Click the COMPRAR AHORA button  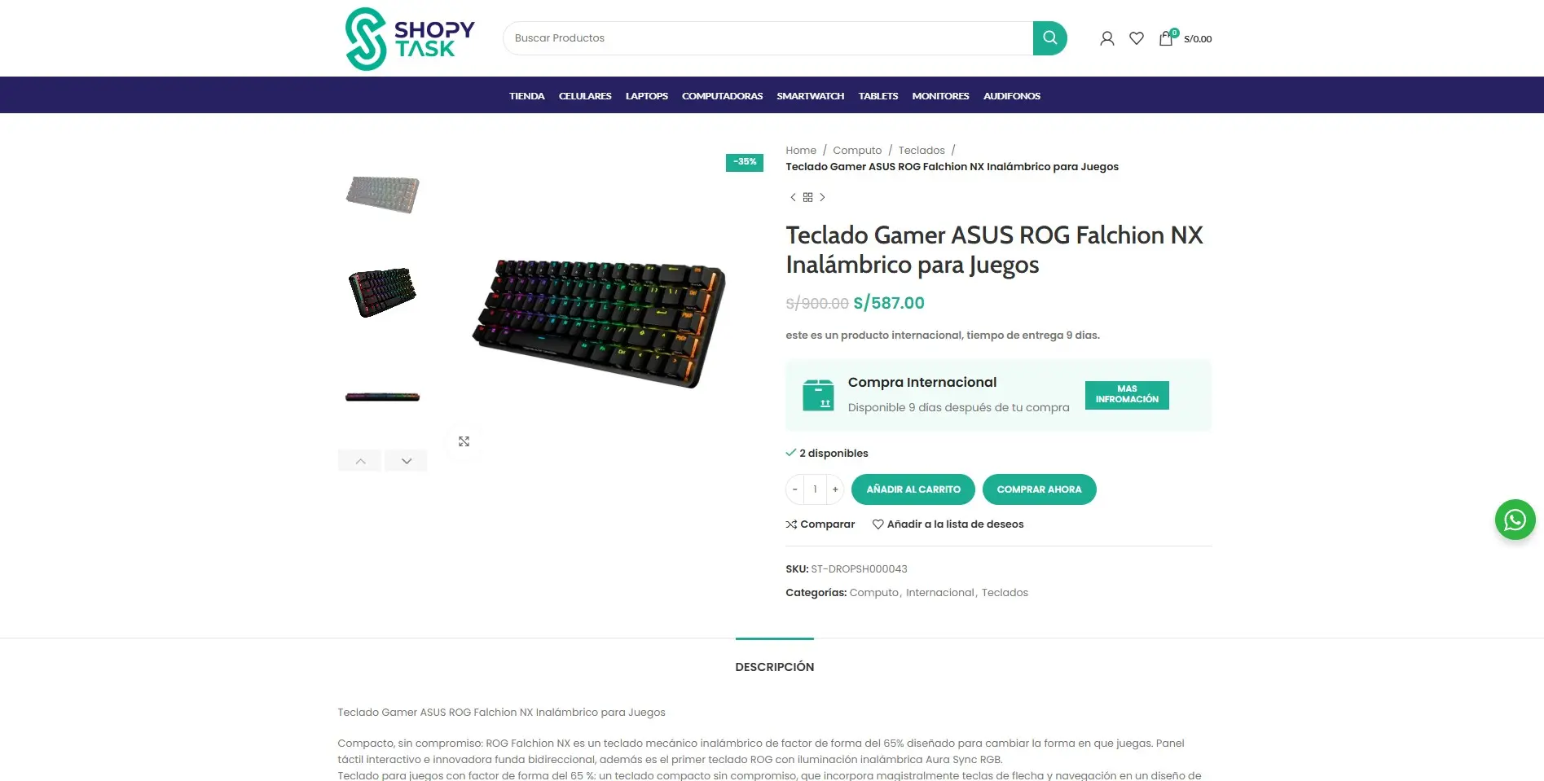(x=1040, y=489)
